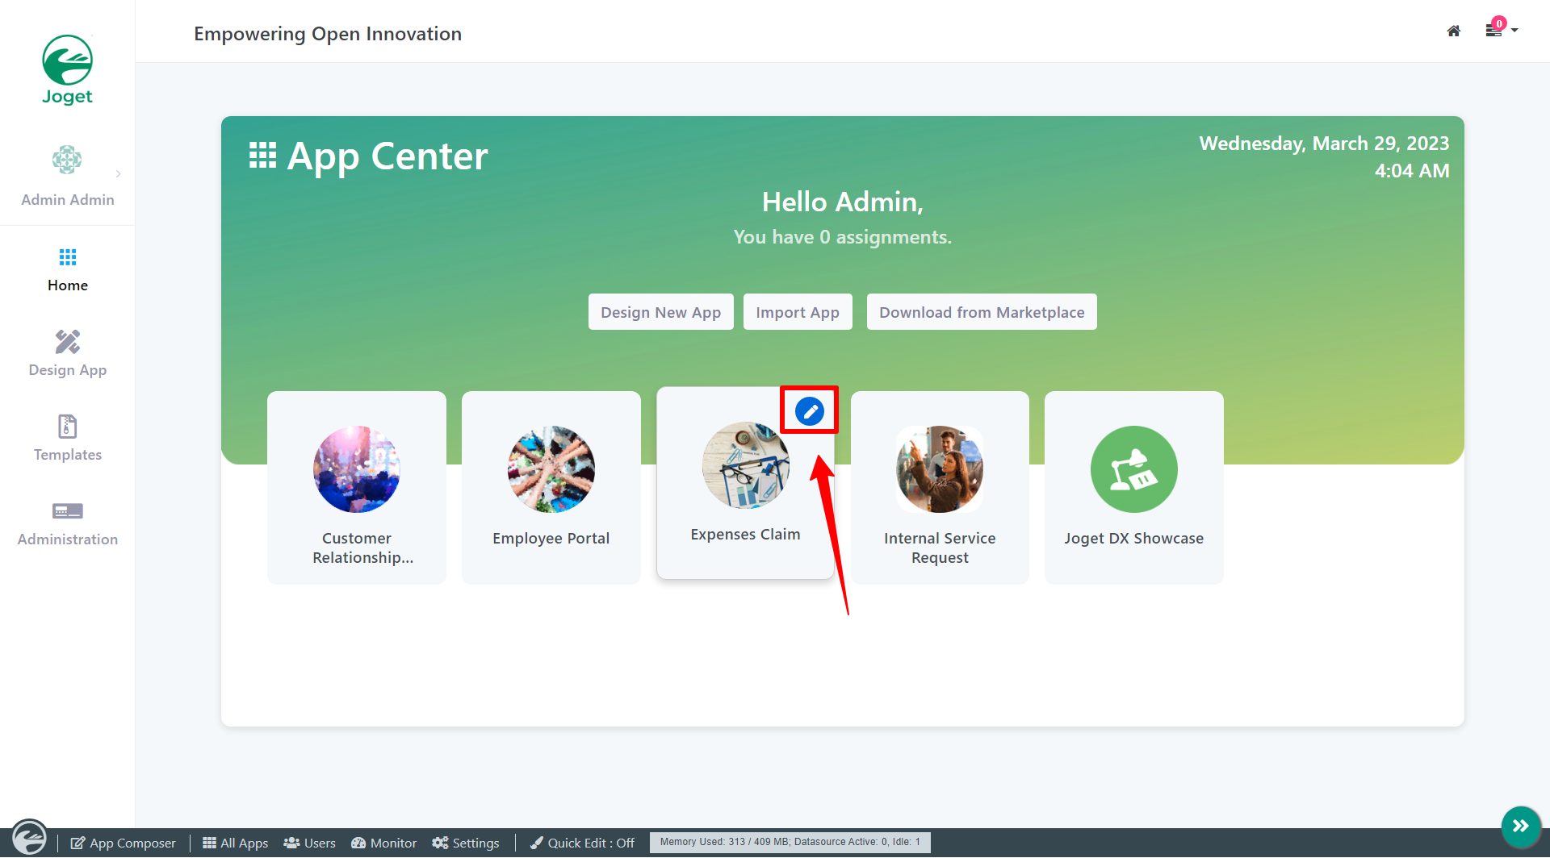Click the Design New App button
Screen dimensions: 1550x858
tap(661, 312)
